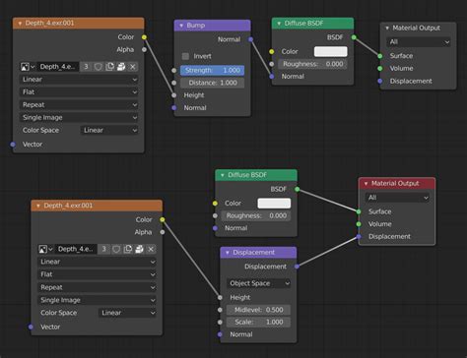The width and height of the screenshot is (467, 358).
Task: Open Linear interpolation dropdown in Bump-linked image node
Action: [79, 80]
